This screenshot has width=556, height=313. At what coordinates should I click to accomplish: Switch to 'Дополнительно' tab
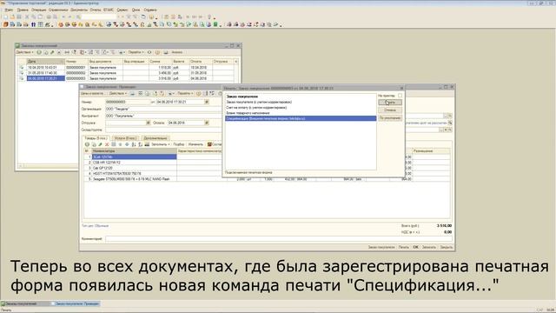[156, 138]
